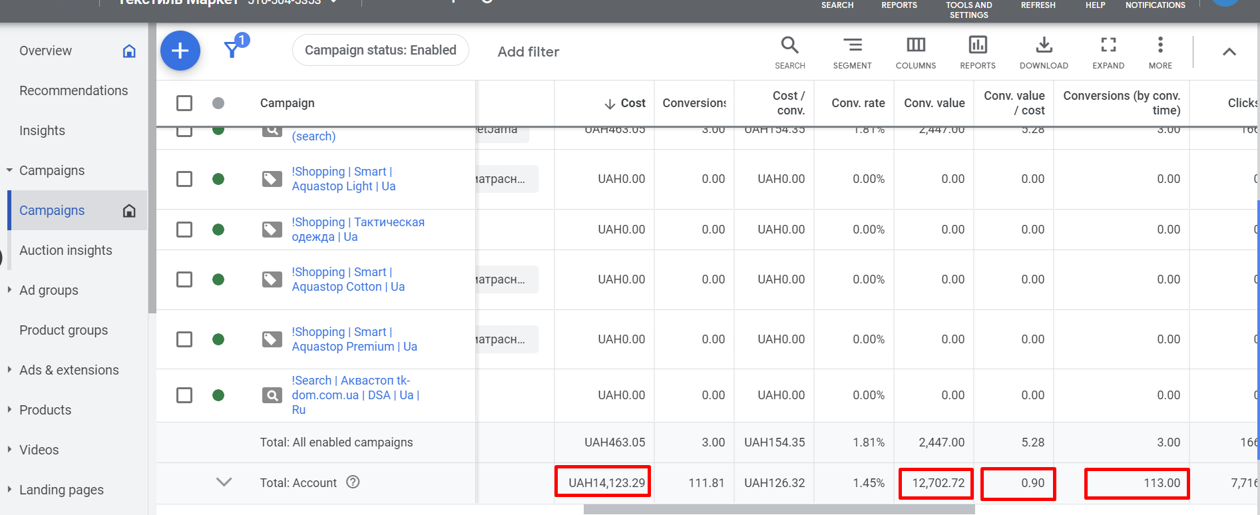Toggle the select-all campaigns checkbox
The image size is (1260, 515).
pyautogui.click(x=184, y=103)
